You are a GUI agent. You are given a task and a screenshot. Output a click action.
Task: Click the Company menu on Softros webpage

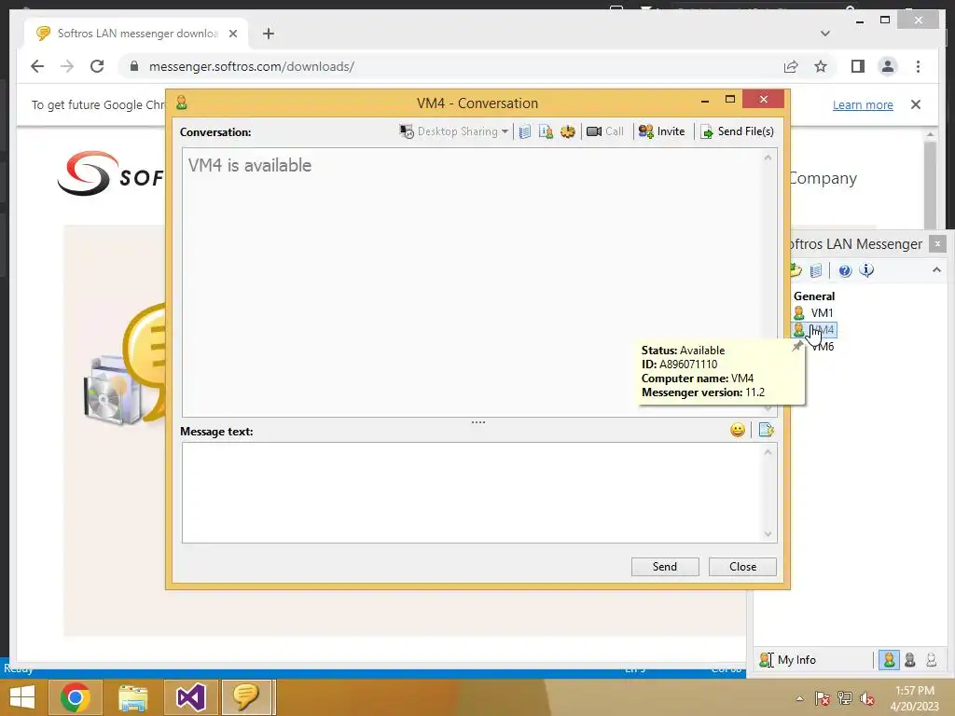(823, 178)
